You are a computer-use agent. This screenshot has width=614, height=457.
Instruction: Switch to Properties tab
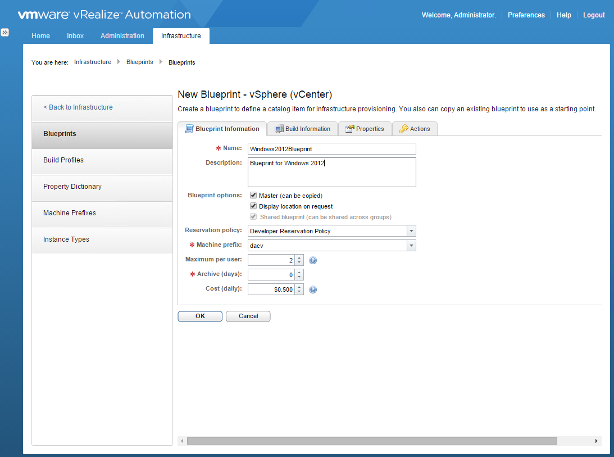pos(365,129)
